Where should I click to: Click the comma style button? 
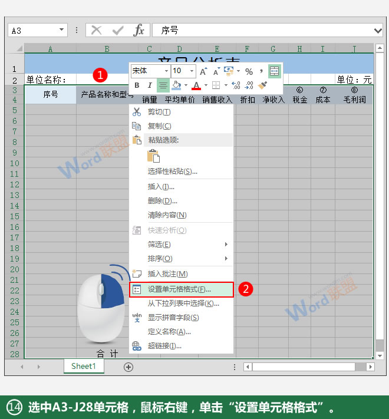pos(261,71)
